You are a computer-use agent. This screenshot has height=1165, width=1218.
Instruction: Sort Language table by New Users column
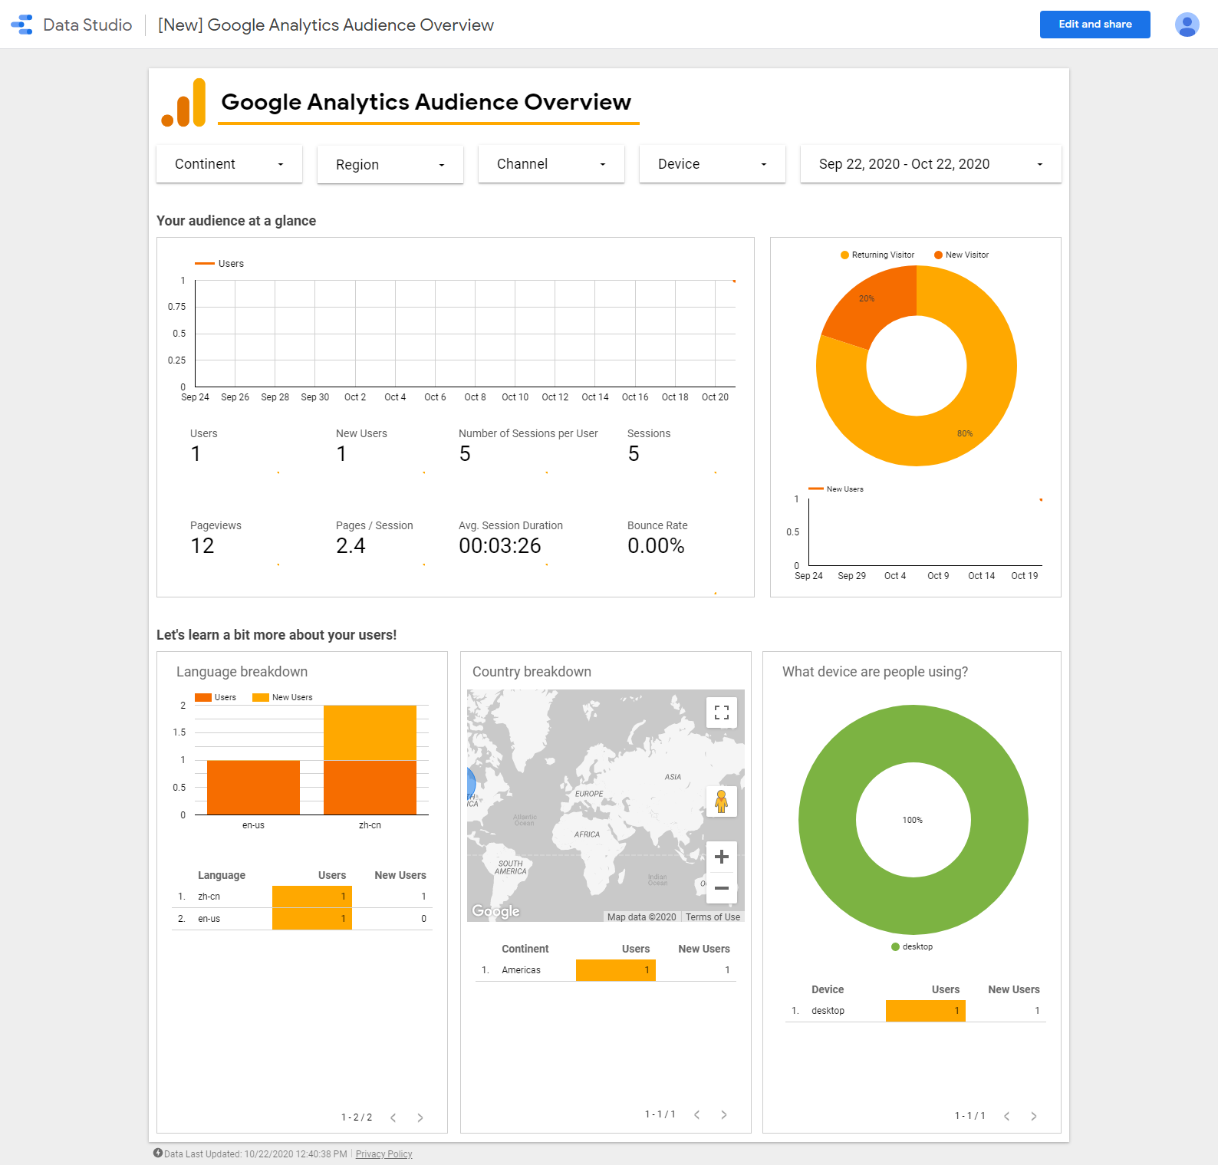[x=400, y=875]
